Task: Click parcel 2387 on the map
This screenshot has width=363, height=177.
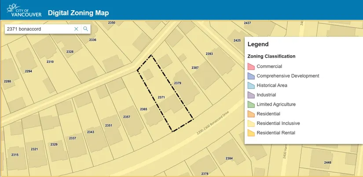Action: [x=198, y=70]
